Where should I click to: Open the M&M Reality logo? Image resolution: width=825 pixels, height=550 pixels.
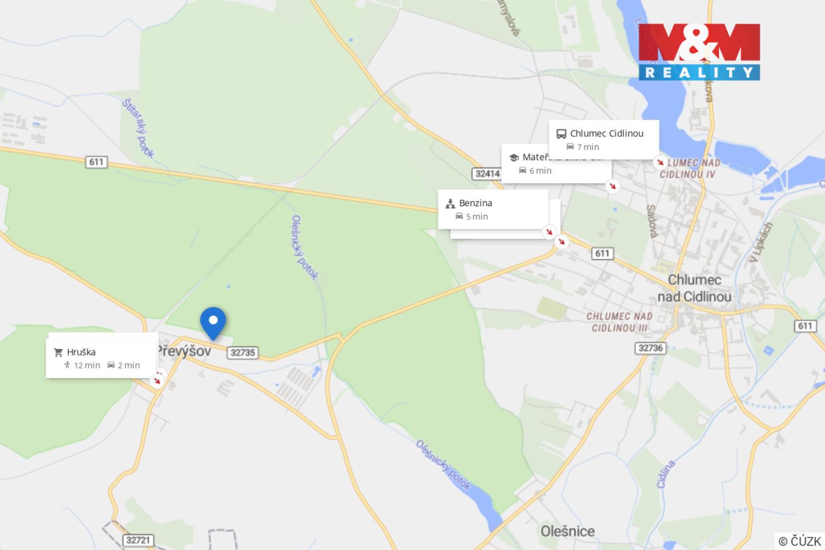coord(699,51)
